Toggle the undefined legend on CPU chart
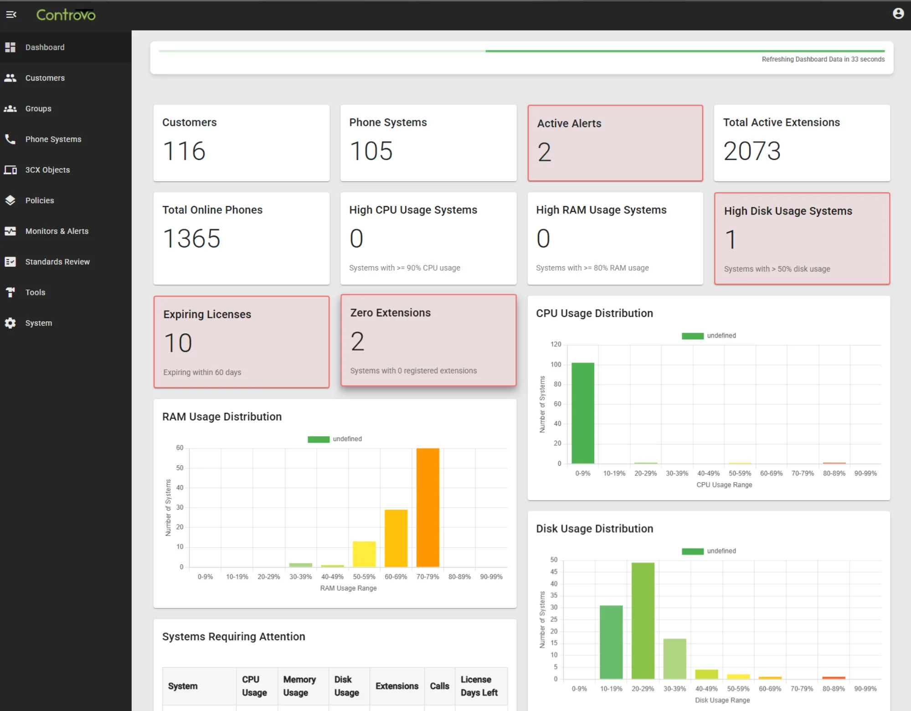Viewport: 911px width, 711px height. point(708,335)
